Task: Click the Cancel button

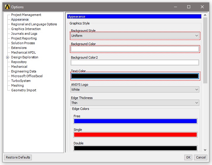Action: tap(201, 157)
